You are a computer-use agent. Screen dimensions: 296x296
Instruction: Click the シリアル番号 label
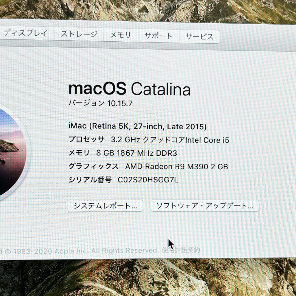tap(90, 180)
